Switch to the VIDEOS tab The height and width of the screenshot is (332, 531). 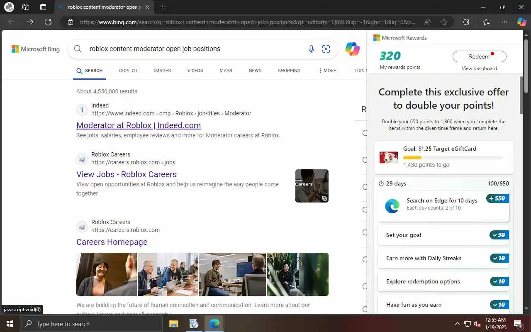195,71
